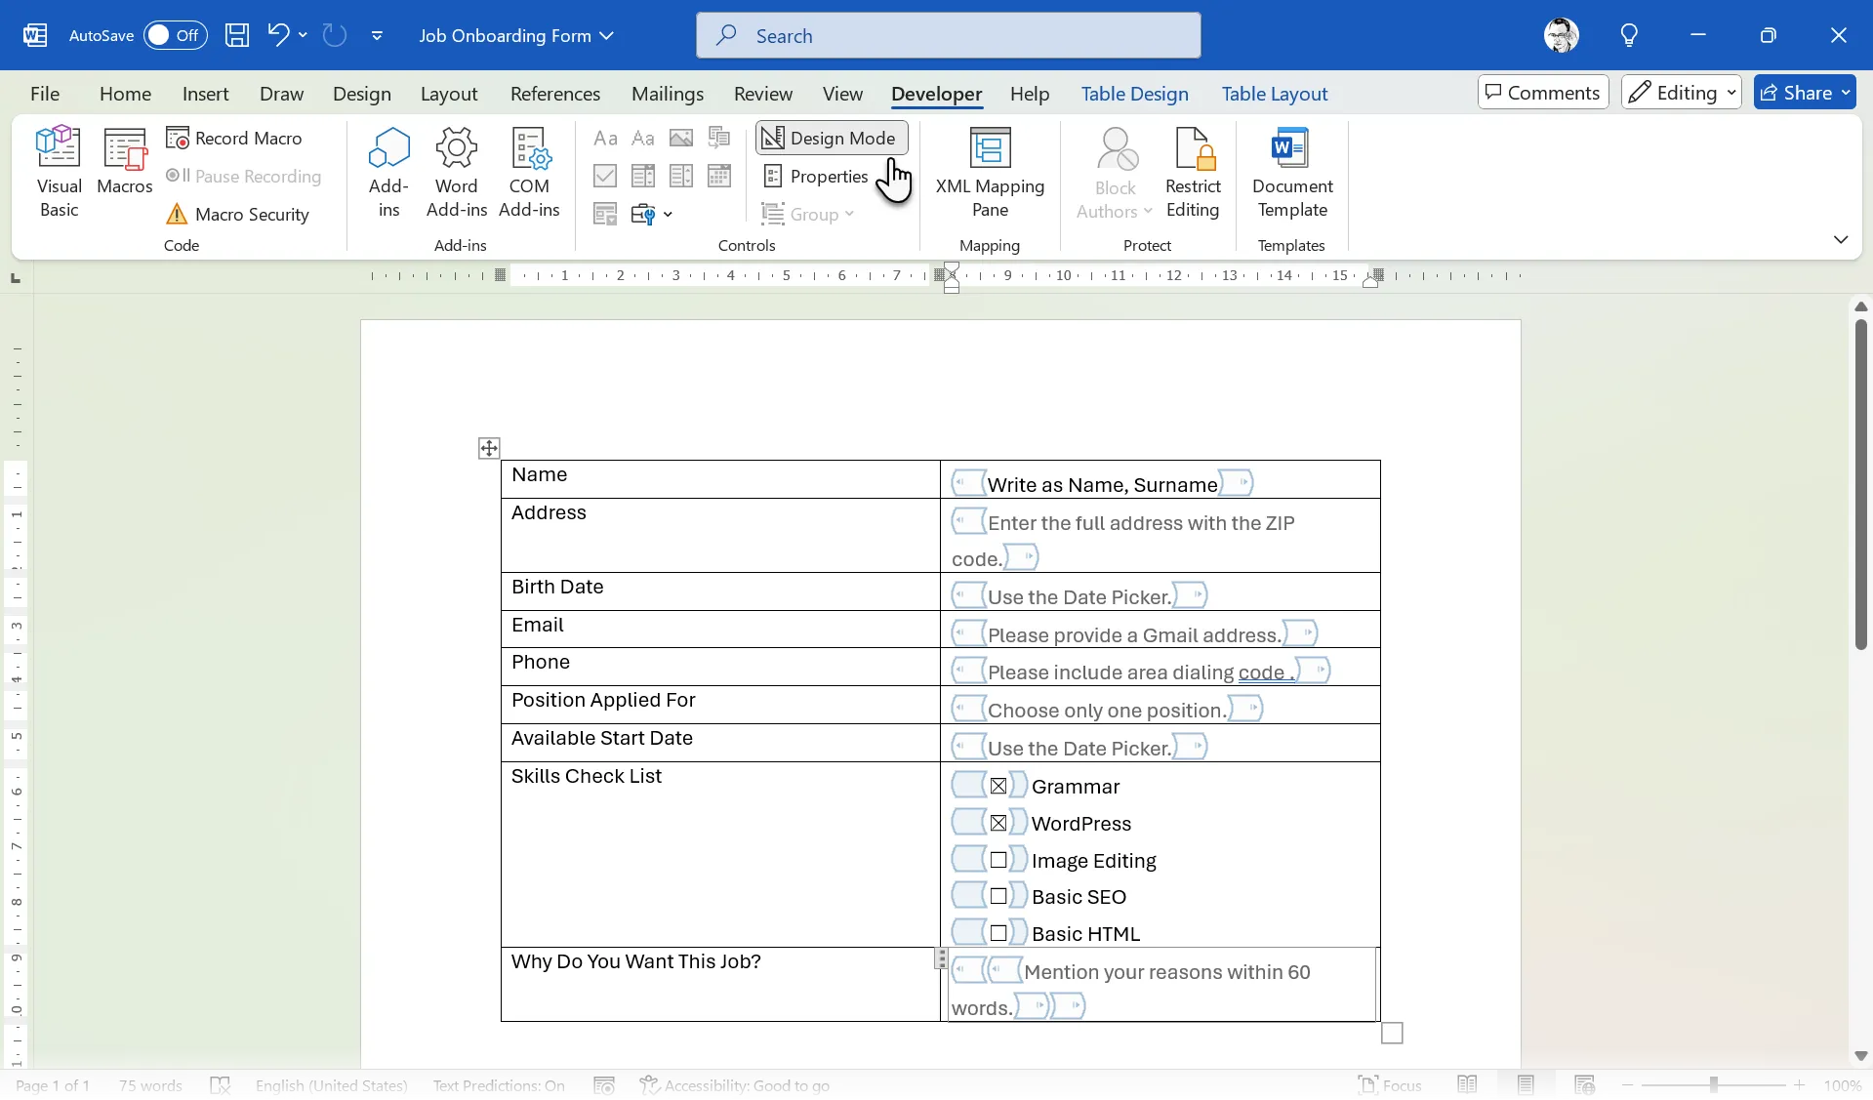The height and width of the screenshot is (1100, 1873).
Task: Open the Group dropdown in Controls
Action: [847, 215]
